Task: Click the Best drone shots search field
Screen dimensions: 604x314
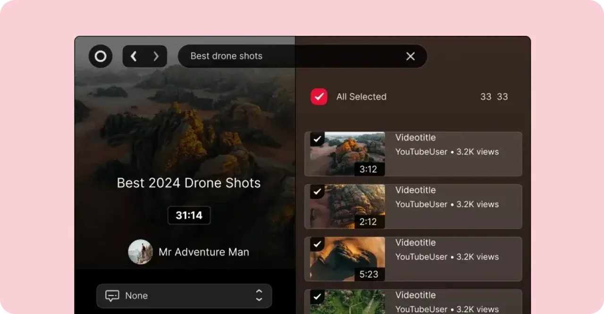Action: coord(283,57)
